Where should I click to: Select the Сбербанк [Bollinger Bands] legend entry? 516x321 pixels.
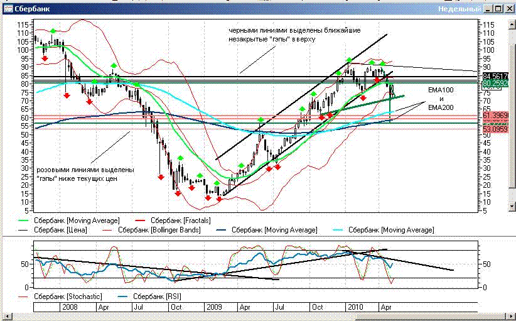(x=151, y=230)
